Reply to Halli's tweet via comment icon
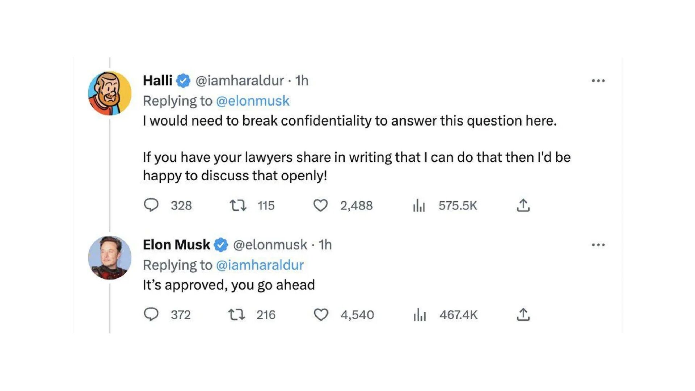This screenshot has width=695, height=391. 151,205
